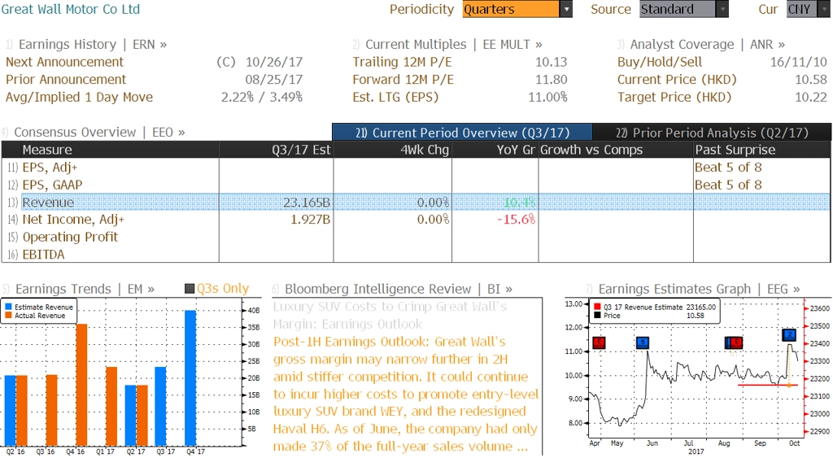
Task: Select the Standard source field
Action: point(678,9)
